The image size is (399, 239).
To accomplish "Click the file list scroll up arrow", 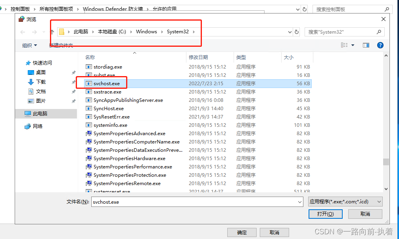I will [x=386, y=55].
